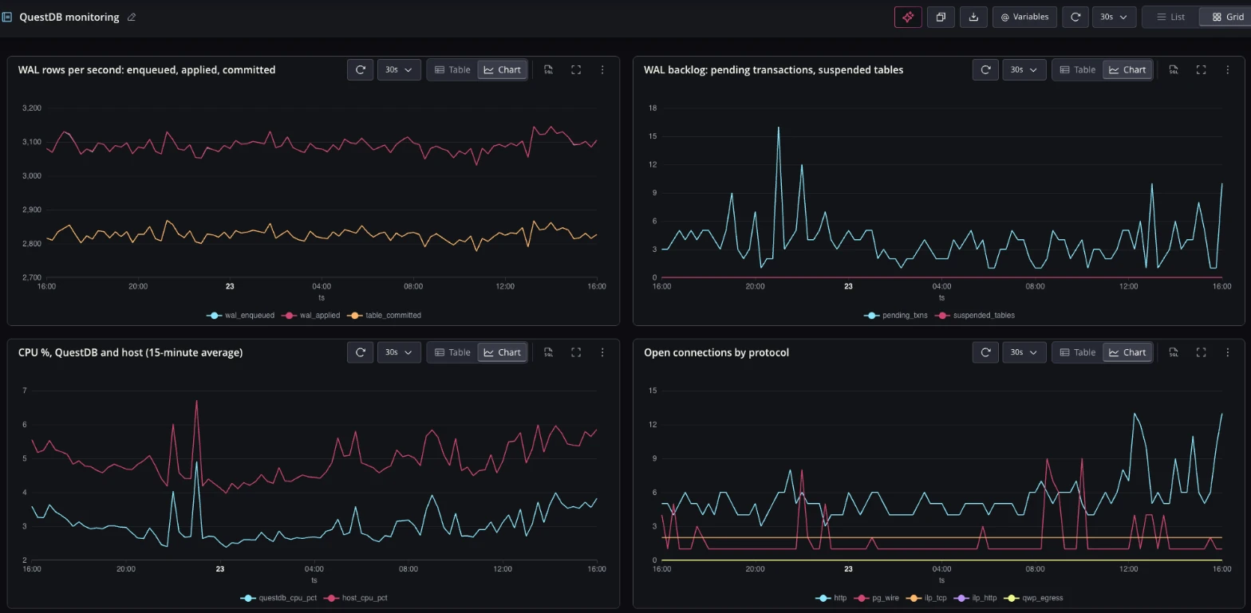Maximize the Open connections by protocol panel
Screen dimensions: 1251x613
(1201, 352)
